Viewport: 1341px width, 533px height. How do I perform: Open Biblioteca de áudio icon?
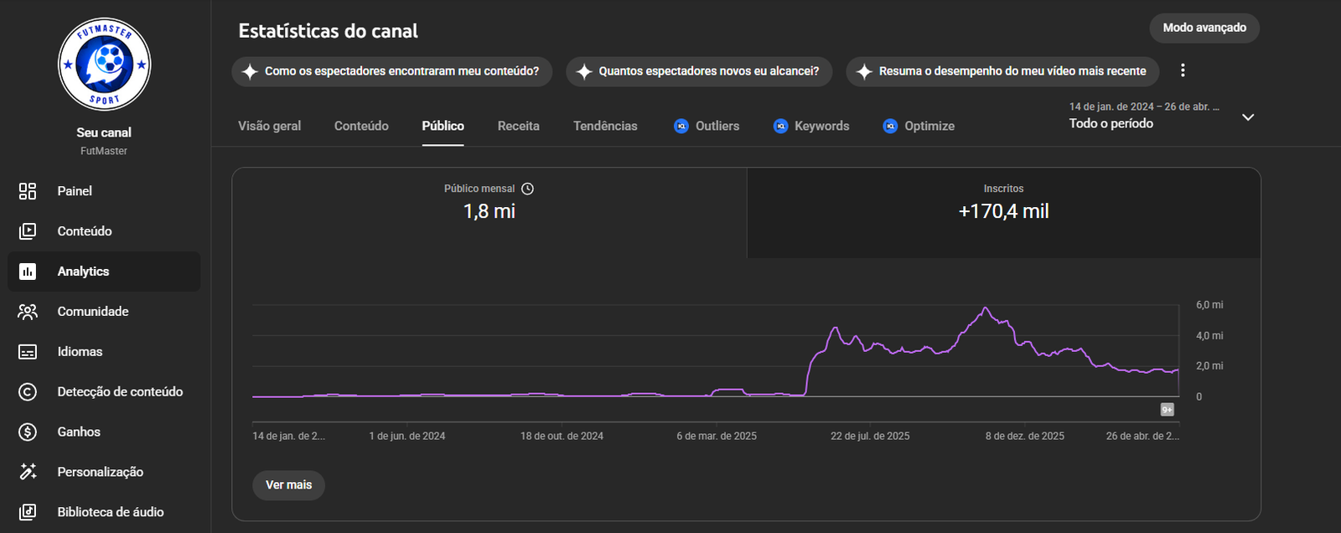tap(28, 512)
